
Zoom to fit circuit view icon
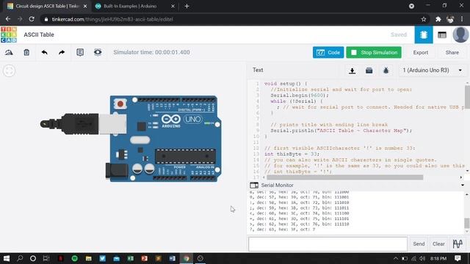(9, 71)
